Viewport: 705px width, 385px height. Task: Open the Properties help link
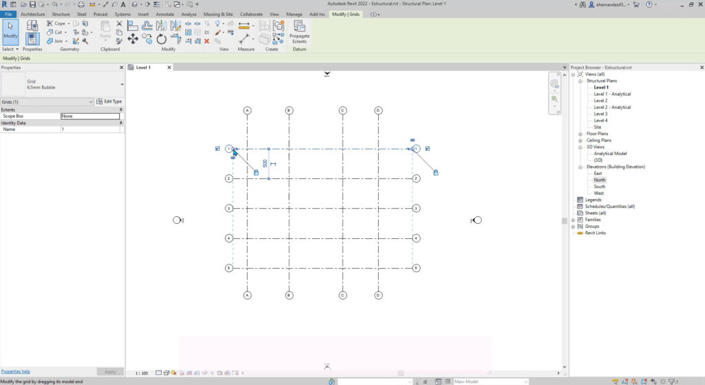[16, 371]
